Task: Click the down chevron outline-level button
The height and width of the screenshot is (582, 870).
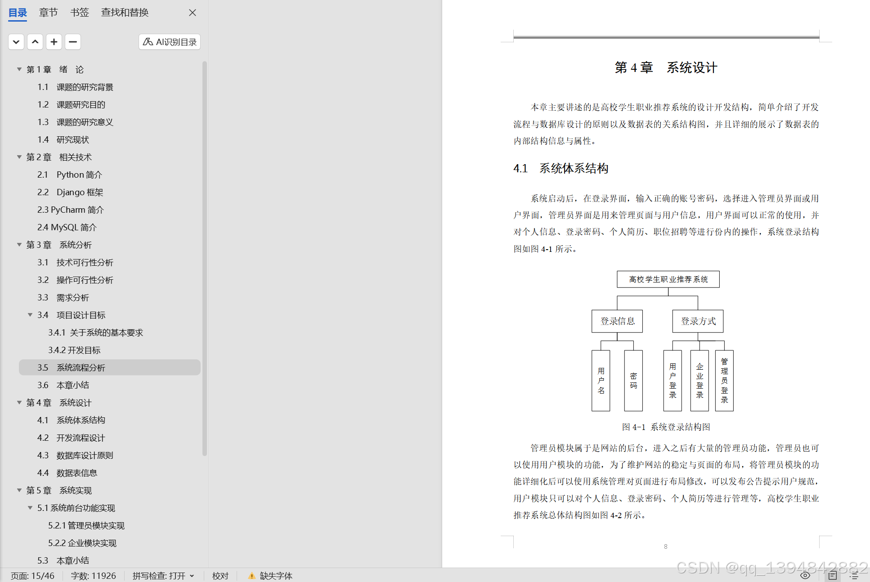Action: 16,42
